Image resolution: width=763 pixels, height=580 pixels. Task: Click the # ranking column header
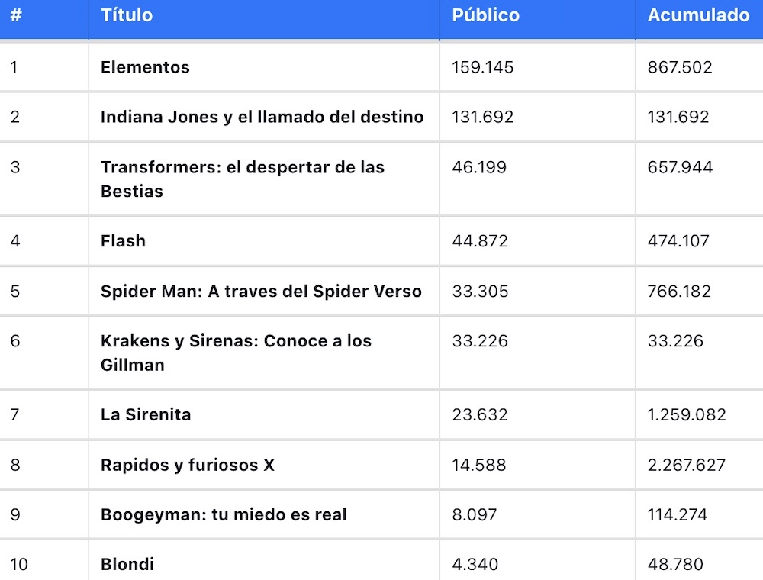15,15
